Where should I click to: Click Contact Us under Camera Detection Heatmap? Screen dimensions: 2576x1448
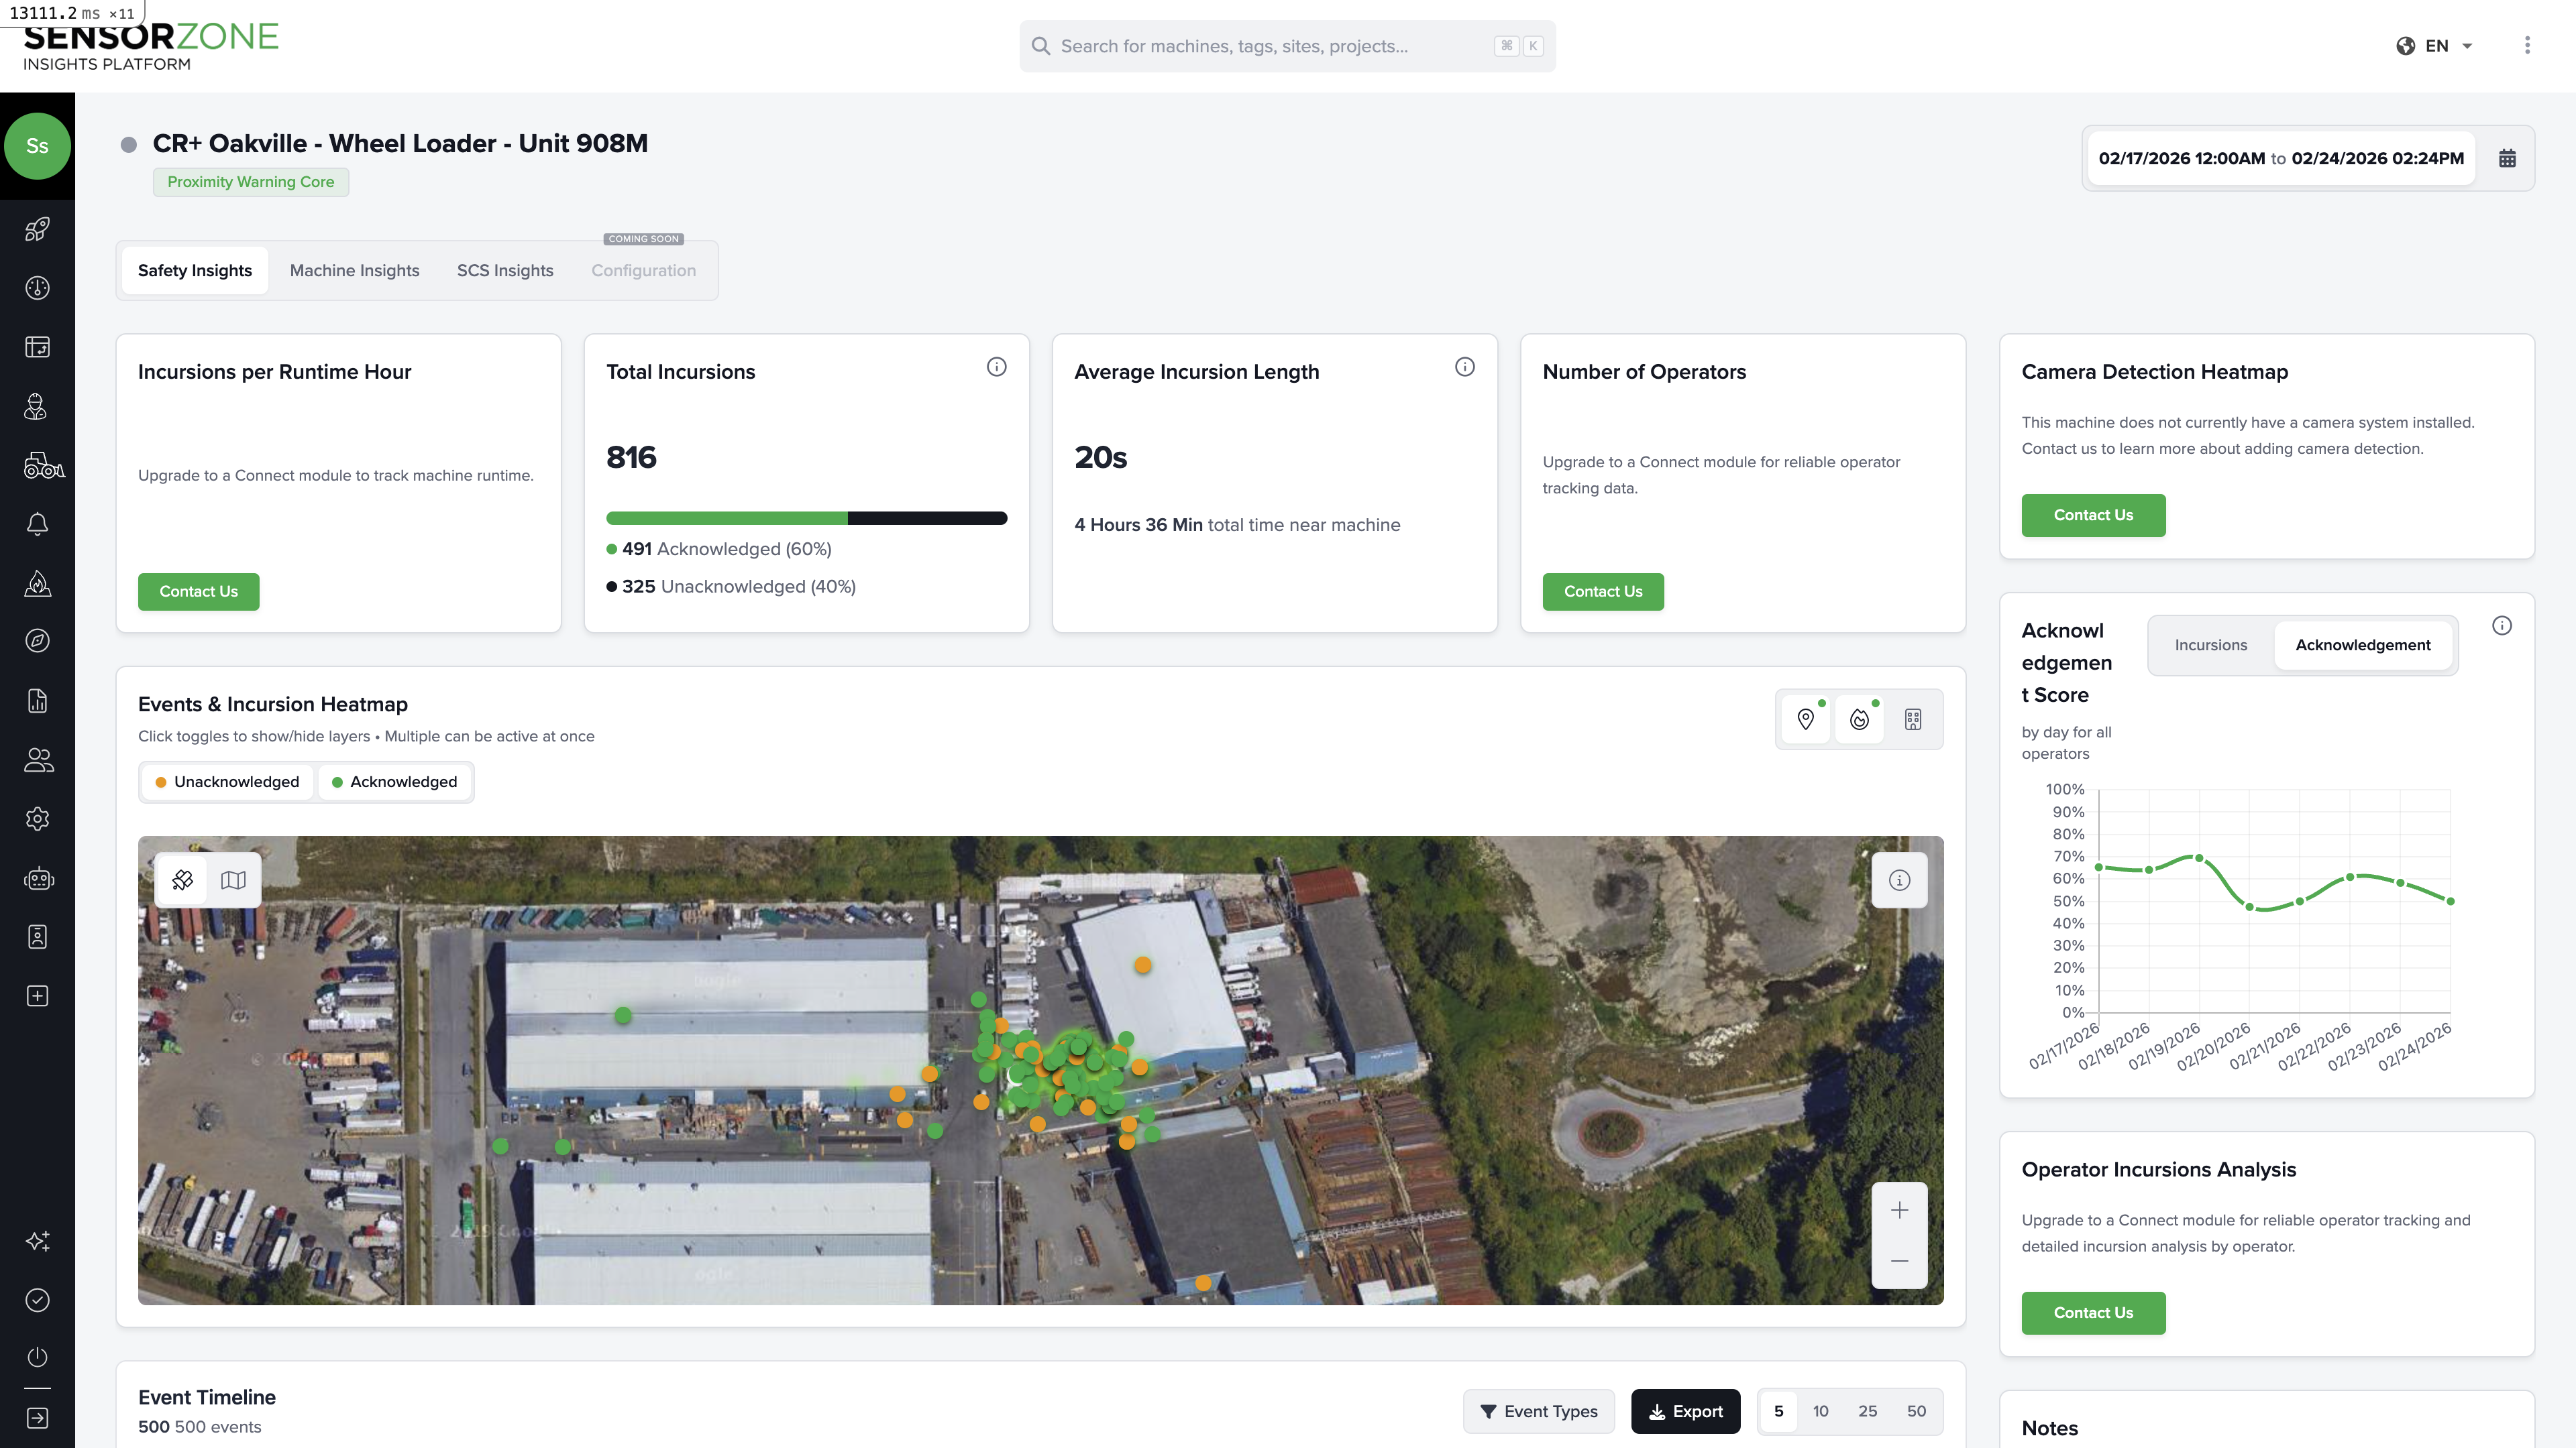tap(2093, 515)
